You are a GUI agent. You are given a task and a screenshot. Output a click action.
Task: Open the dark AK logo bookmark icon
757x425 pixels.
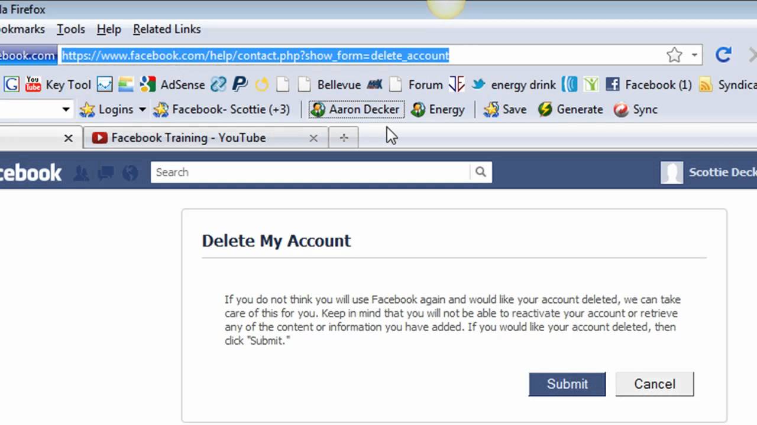[374, 84]
